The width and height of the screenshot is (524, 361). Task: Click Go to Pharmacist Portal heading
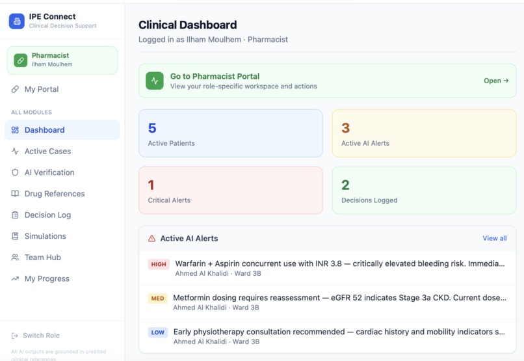point(215,76)
